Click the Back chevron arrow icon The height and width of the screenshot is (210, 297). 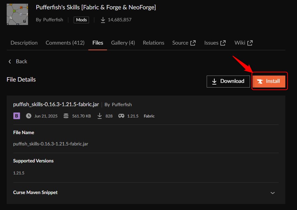[10, 62]
